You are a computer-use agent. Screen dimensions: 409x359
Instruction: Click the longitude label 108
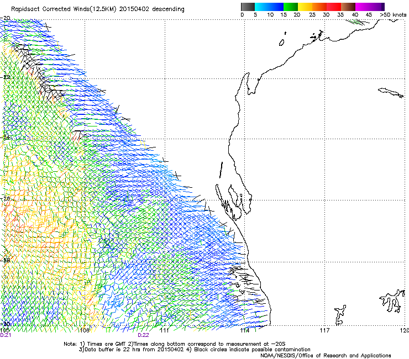[x=84, y=330]
